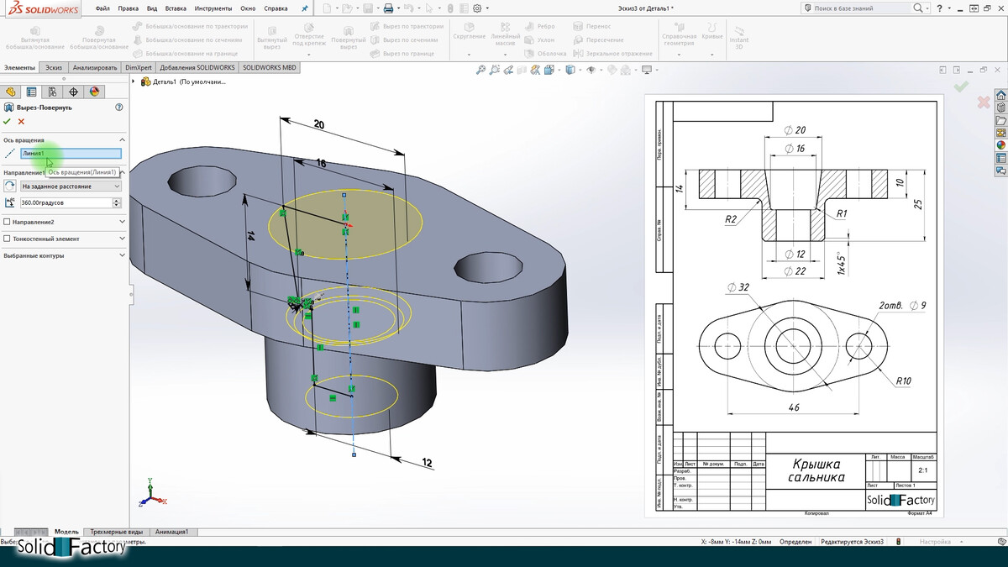Expand the Деталь1 feature tree node
The height and width of the screenshot is (567, 1008).
point(134,81)
